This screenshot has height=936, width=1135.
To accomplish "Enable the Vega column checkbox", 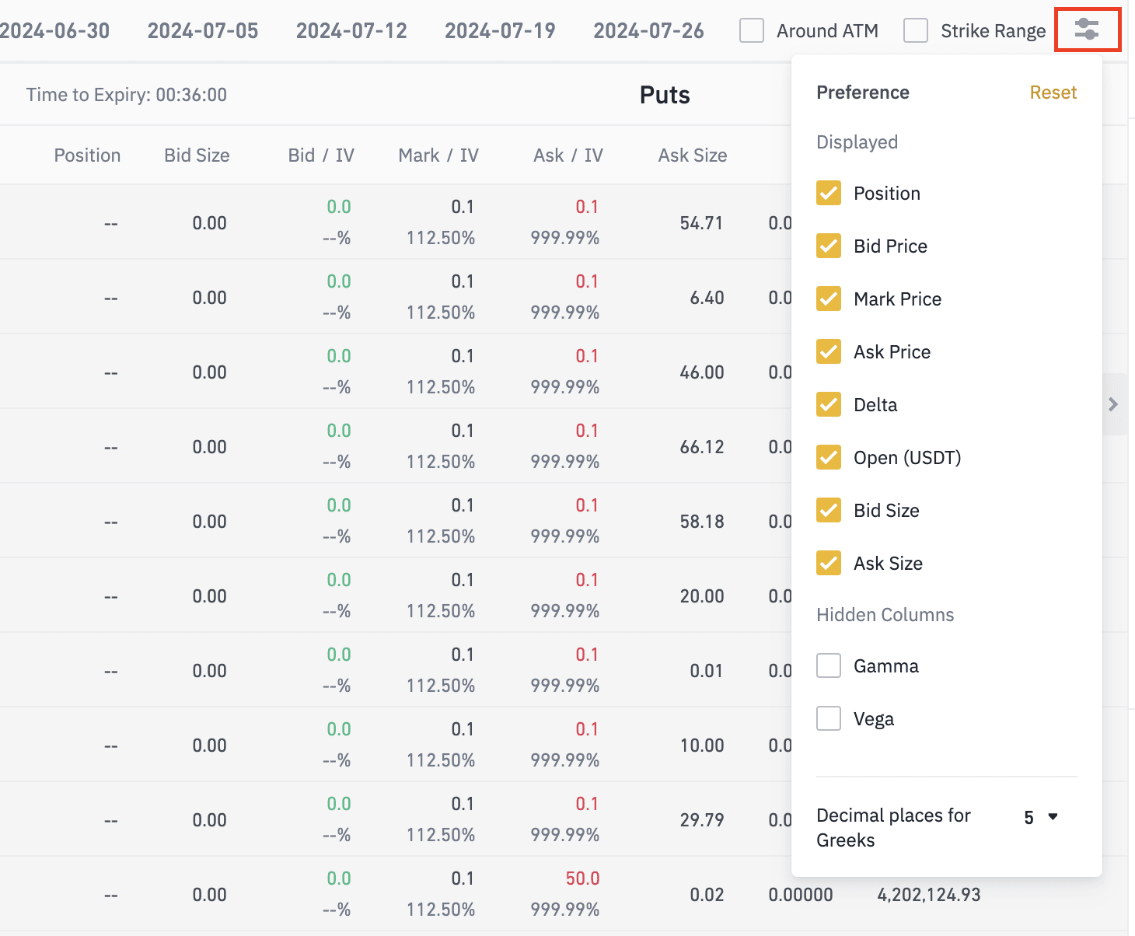I will (829, 719).
